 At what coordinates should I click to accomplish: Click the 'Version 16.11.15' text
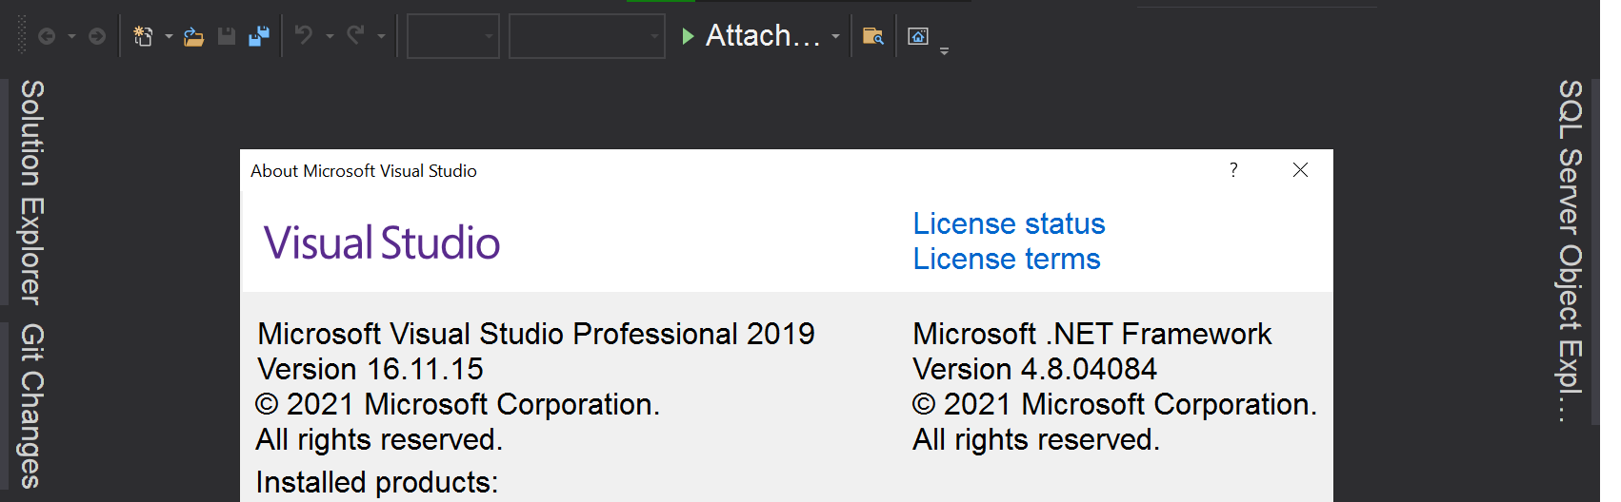(x=370, y=369)
